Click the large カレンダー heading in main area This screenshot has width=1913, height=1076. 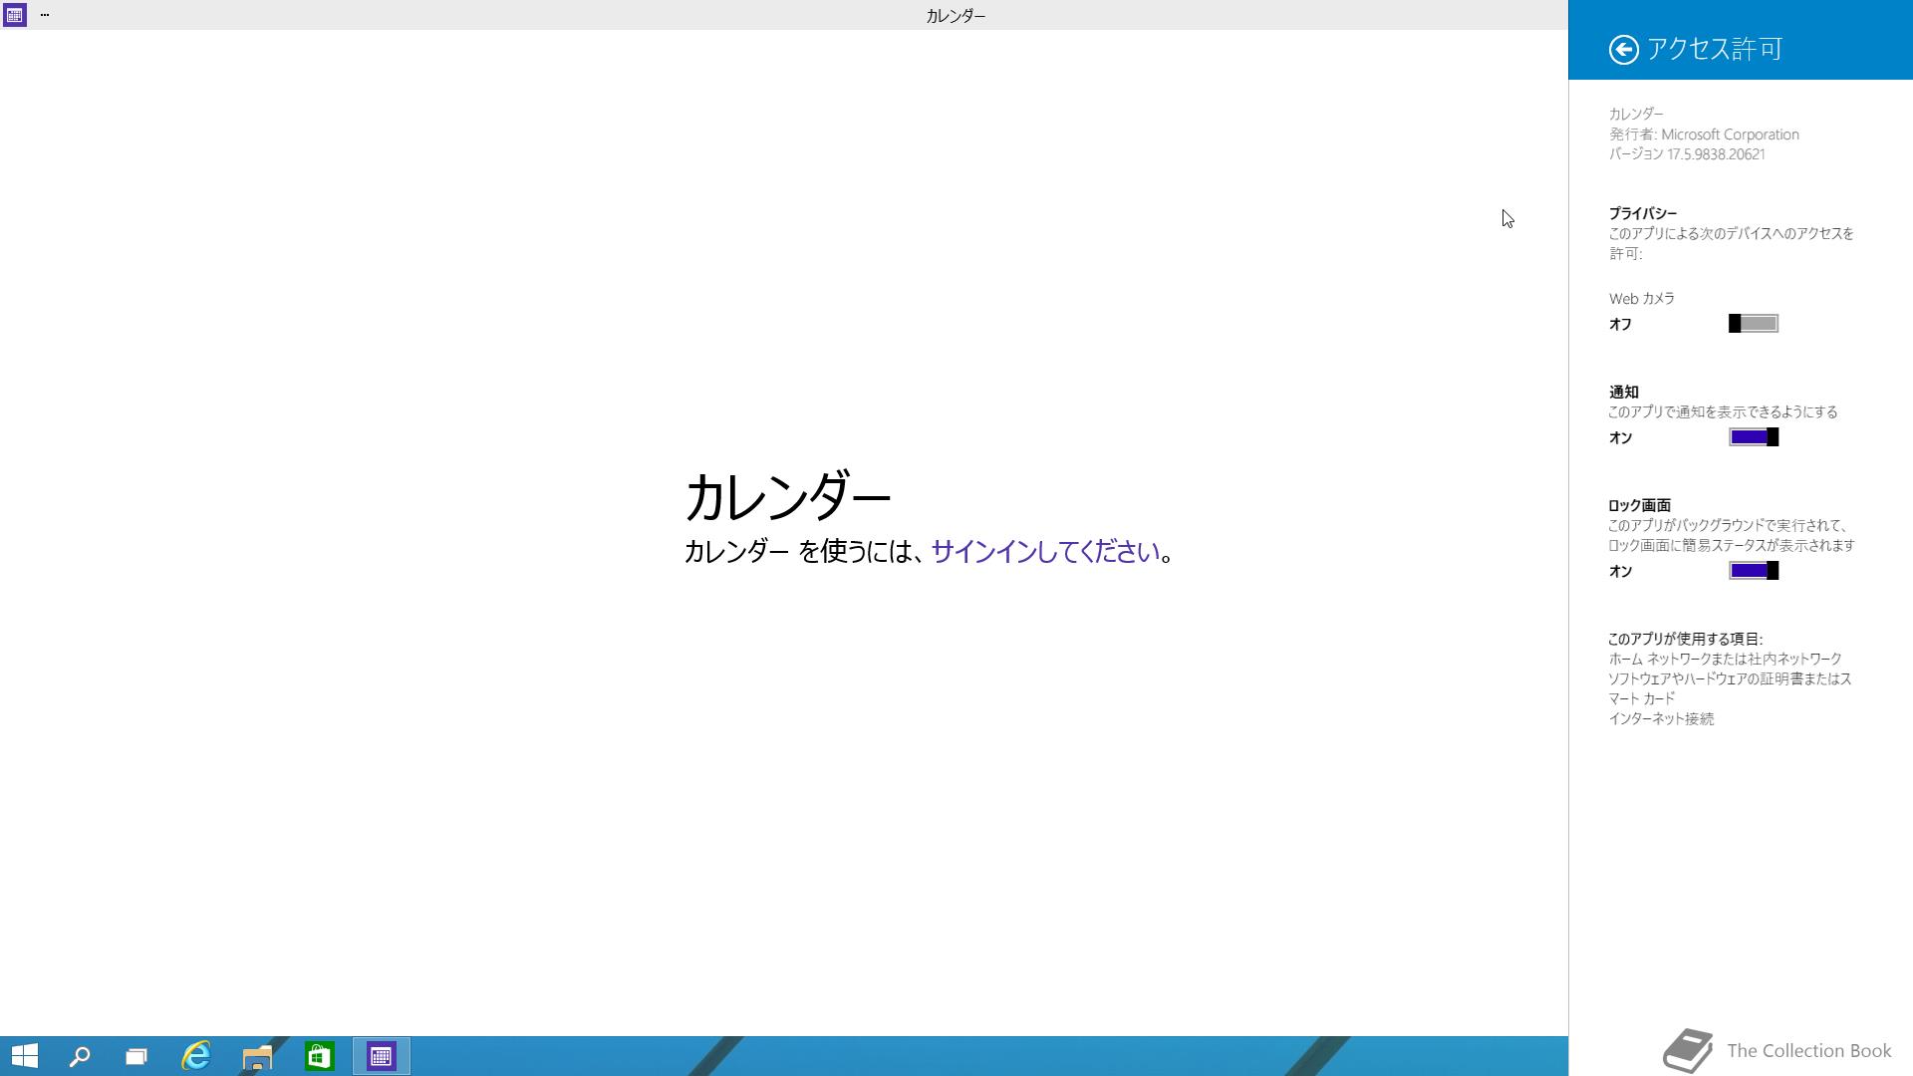pyautogui.click(x=787, y=497)
